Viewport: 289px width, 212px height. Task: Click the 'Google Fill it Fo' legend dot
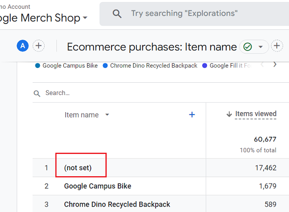pyautogui.click(x=205, y=66)
